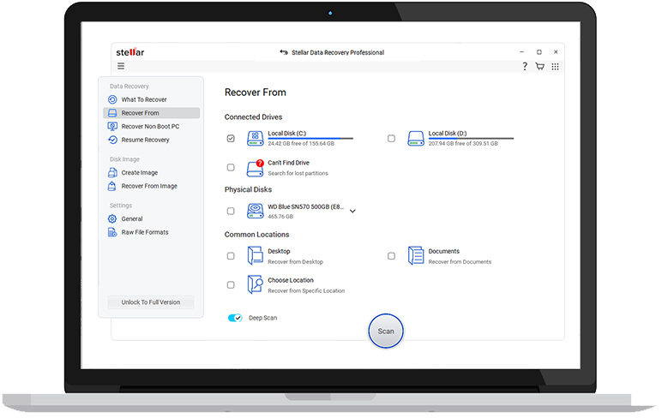This screenshot has height=418, width=662.
Task: Click 24.42 GB free of 155.64 GB text
Action: pos(301,144)
